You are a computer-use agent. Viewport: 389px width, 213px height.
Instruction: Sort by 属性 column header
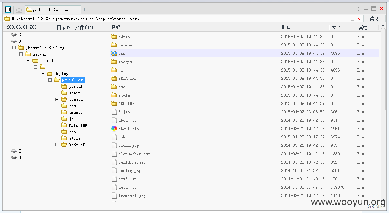tap(363, 27)
